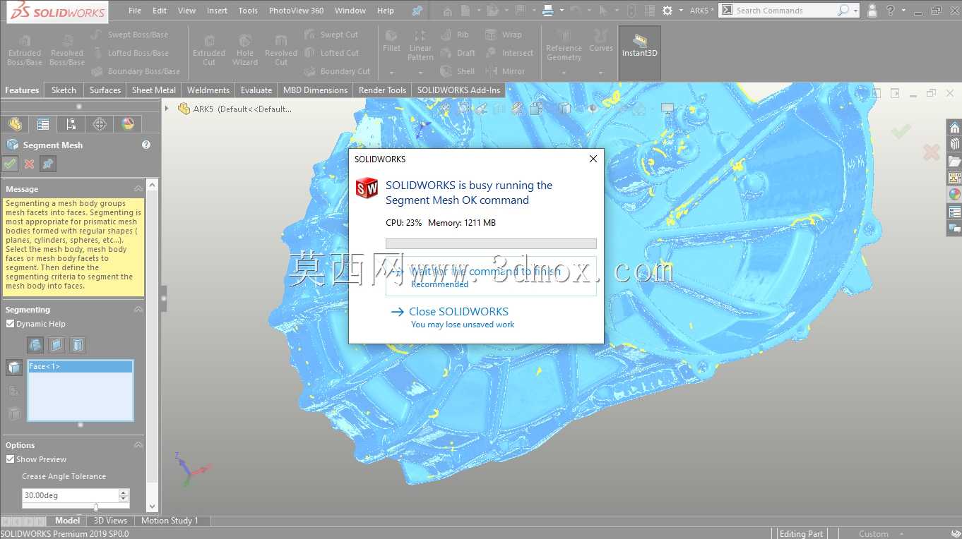This screenshot has width=962, height=539.
Task: Collapse the Options section
Action: (x=138, y=445)
